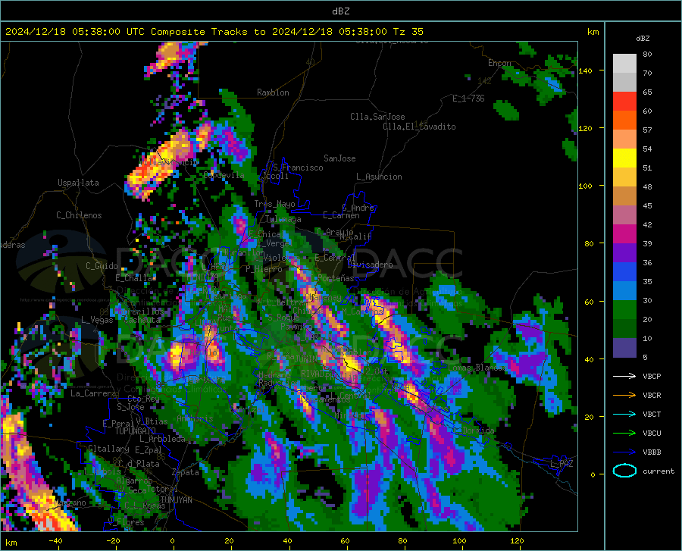Click the Clla.SanJose map label

coord(377,117)
